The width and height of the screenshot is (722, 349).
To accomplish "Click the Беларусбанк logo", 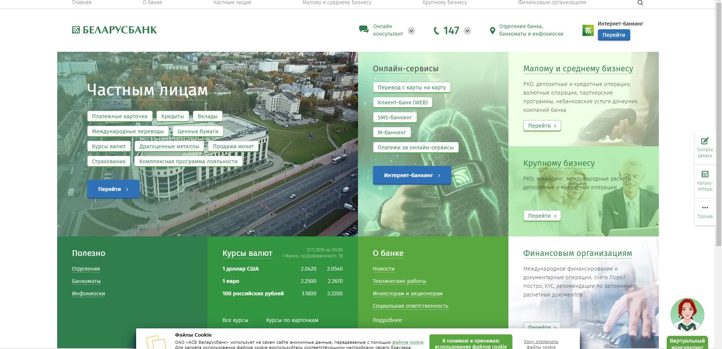I will point(114,30).
